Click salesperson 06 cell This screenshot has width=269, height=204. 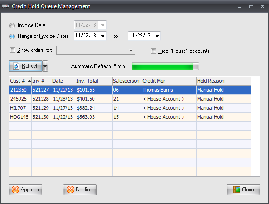(x=127, y=90)
